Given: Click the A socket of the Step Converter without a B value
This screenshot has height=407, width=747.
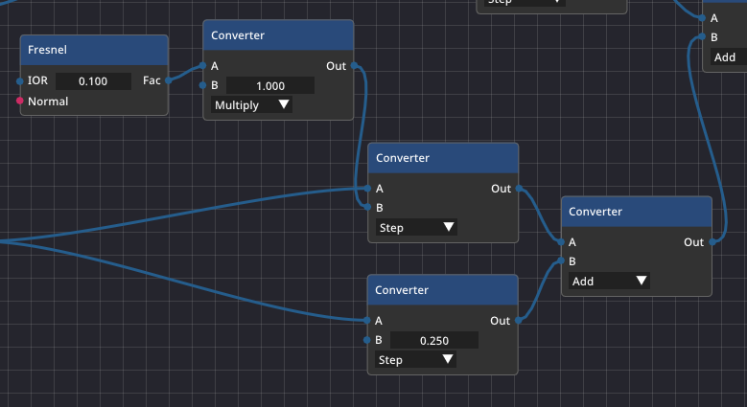Looking at the screenshot, I should tap(367, 189).
